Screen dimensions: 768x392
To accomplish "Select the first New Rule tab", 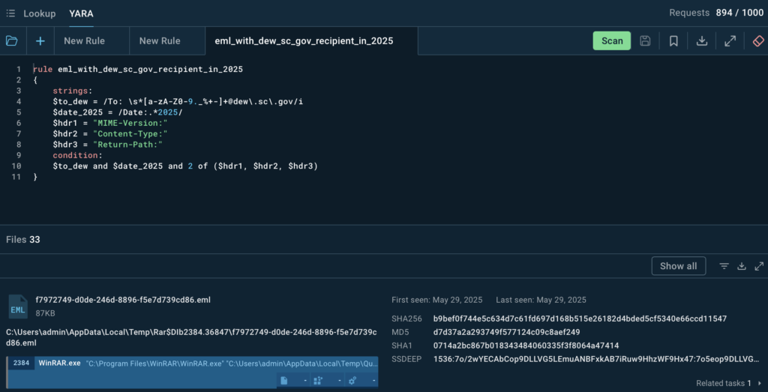I will click(84, 40).
